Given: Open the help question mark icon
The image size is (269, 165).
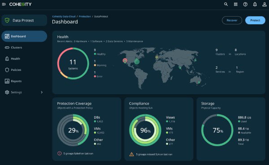Looking at the screenshot, I should pos(245,4).
